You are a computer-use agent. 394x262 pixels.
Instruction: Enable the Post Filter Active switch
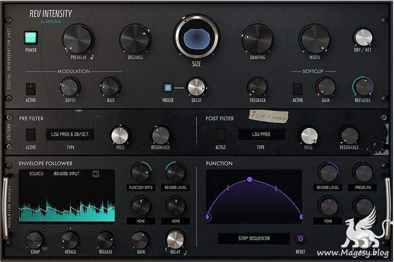coord(221,135)
